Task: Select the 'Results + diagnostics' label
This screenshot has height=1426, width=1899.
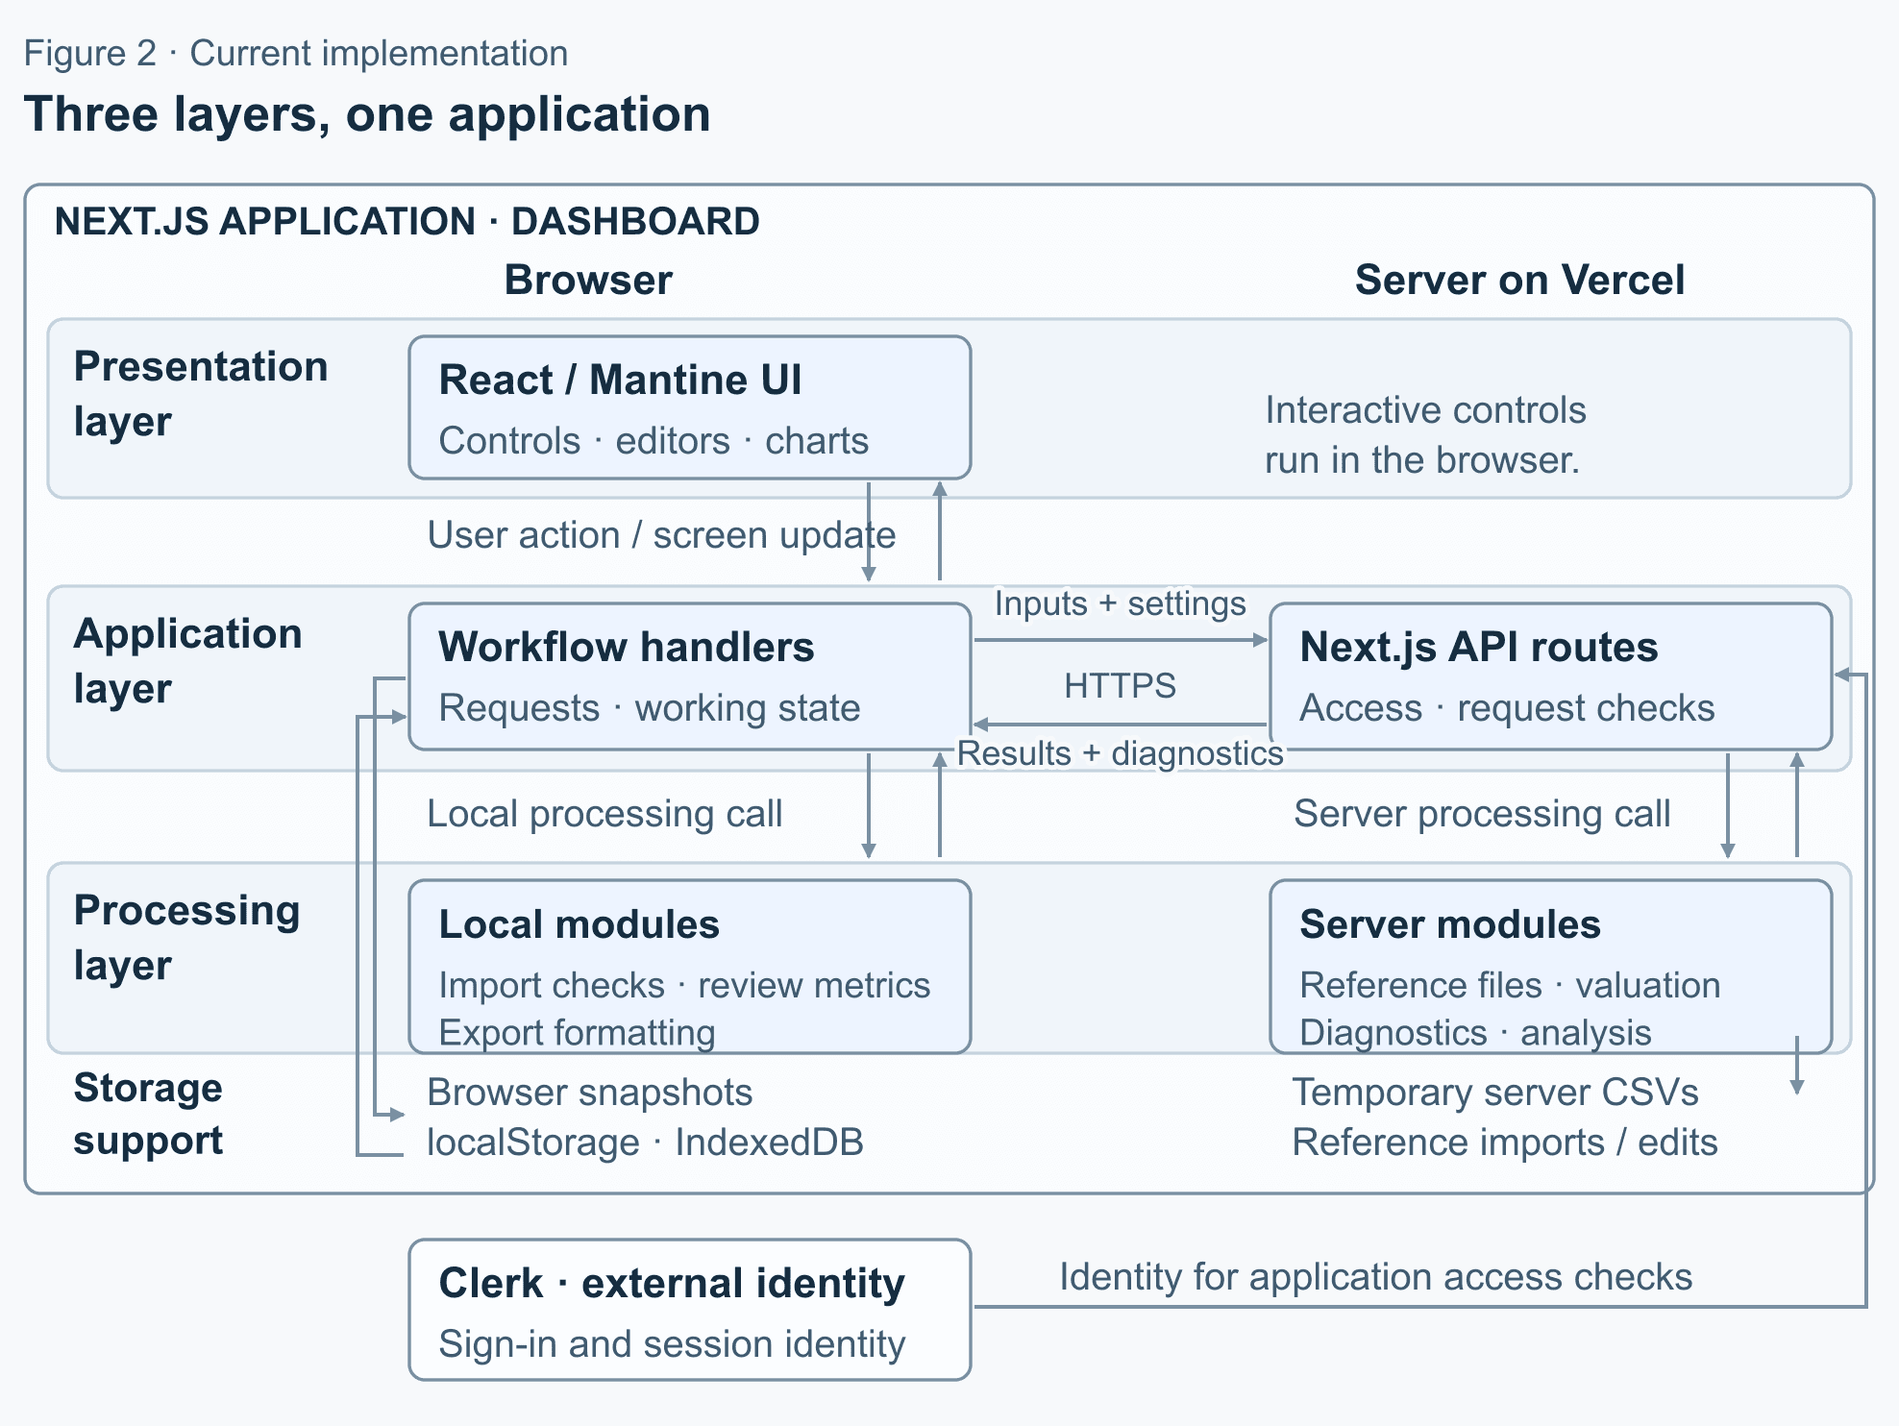Action: click(1120, 753)
